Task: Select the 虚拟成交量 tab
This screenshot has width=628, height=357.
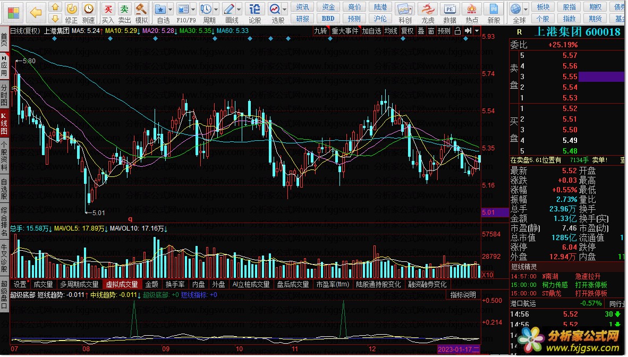Action: [122, 284]
